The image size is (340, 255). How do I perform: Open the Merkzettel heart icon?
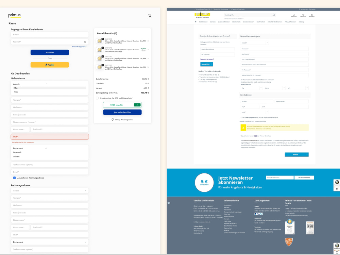point(303,15)
